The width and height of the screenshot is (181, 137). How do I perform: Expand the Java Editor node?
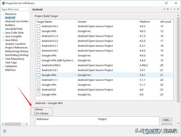pos(3,40)
